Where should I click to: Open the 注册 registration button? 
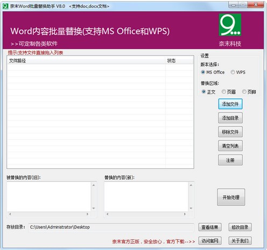coord(230,160)
